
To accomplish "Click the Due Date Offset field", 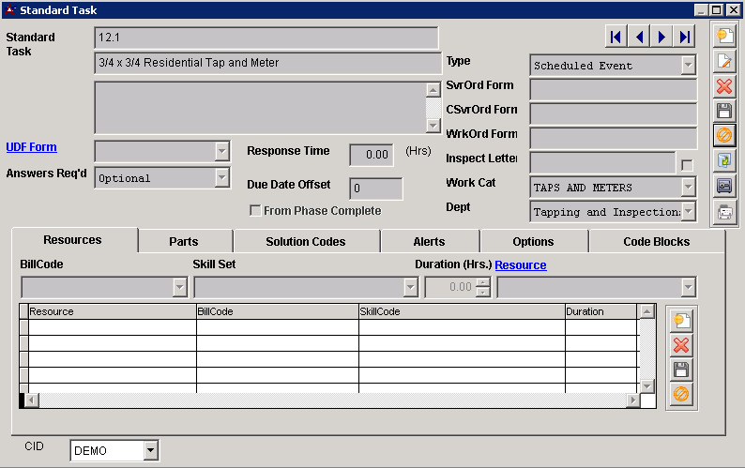I will point(376,189).
